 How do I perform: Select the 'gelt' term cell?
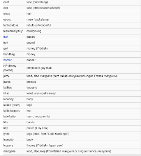(14, 48)
